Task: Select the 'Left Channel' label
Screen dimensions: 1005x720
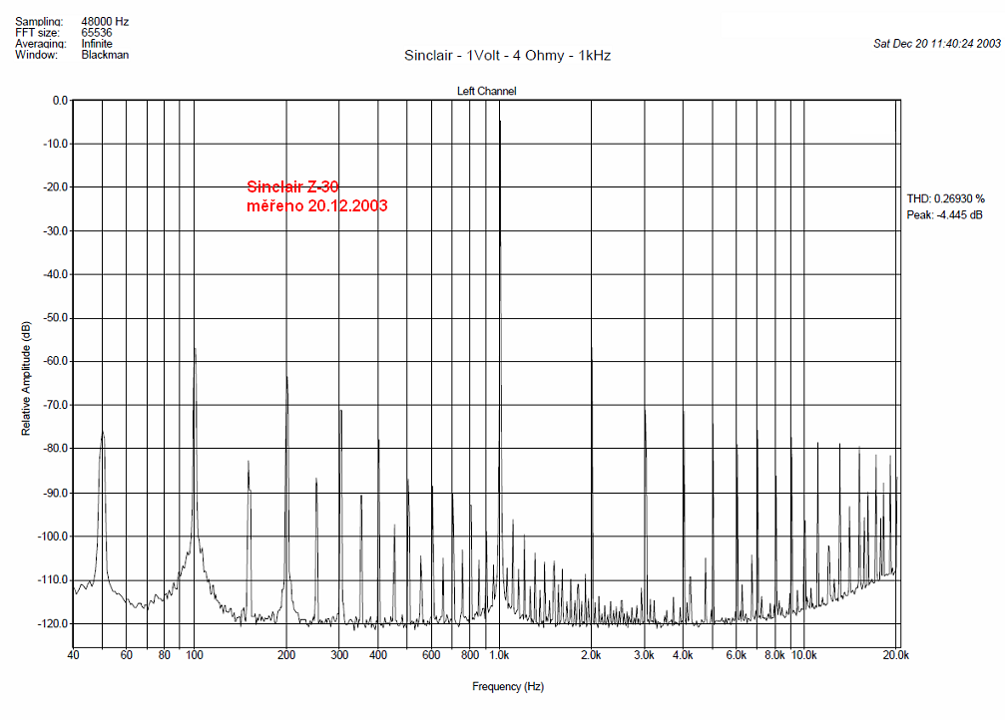Action: point(486,91)
